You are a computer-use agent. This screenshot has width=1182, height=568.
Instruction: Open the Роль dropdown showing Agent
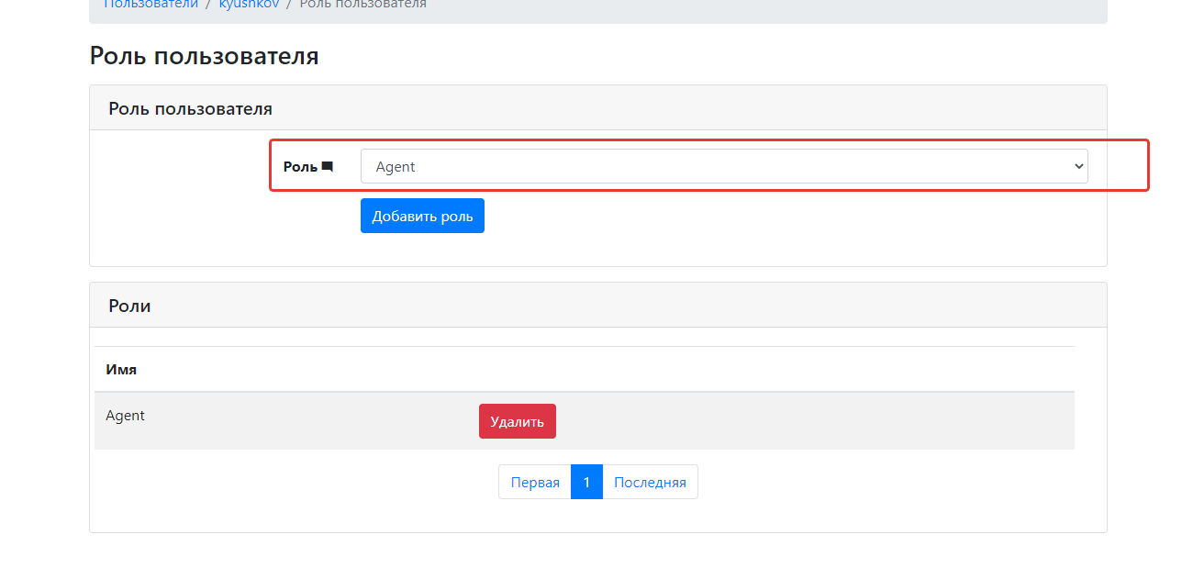[723, 166]
